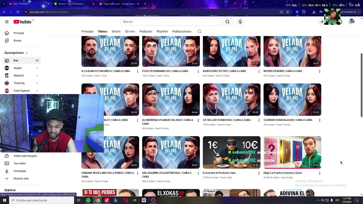The image size is (363, 204).
Task: Expand the Suscripciones section
Action: pos(16,53)
